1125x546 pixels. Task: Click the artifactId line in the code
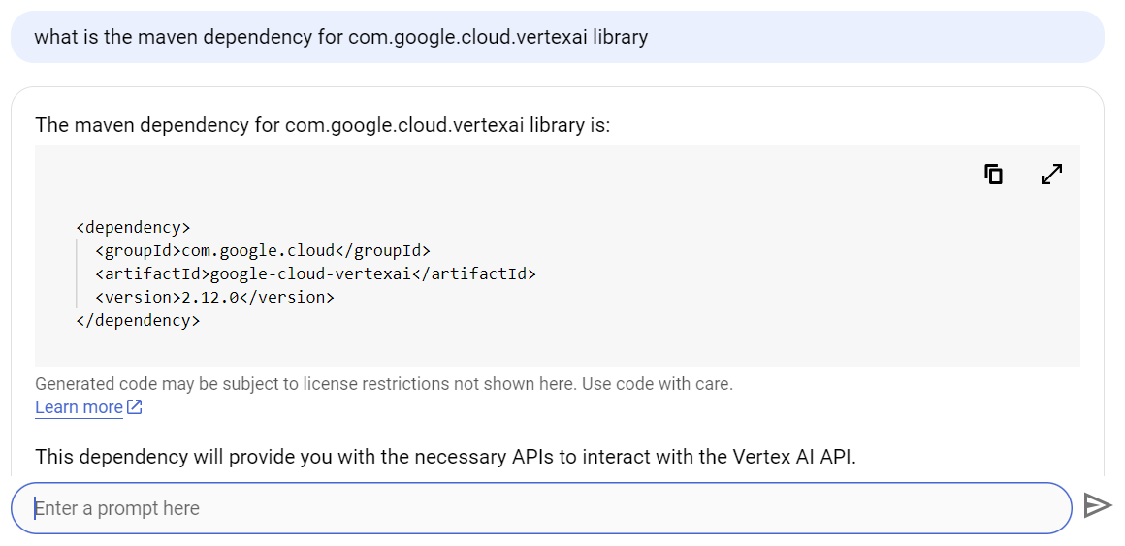pos(315,274)
